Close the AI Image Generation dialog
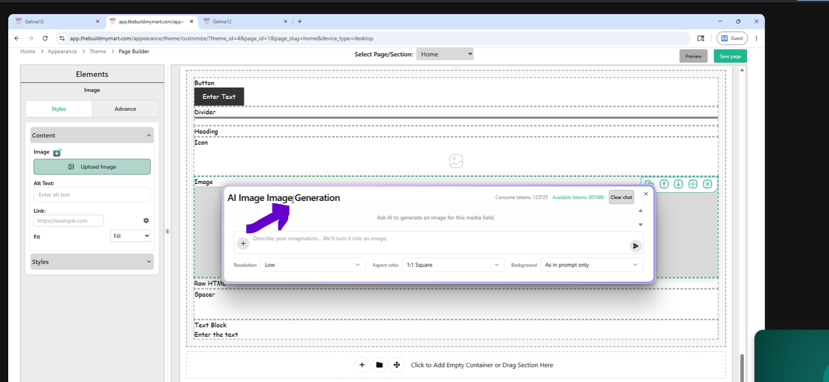829x382 pixels. coord(646,194)
